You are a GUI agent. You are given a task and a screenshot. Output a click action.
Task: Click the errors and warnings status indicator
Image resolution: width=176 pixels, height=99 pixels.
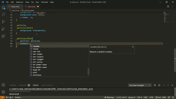point(9,97)
